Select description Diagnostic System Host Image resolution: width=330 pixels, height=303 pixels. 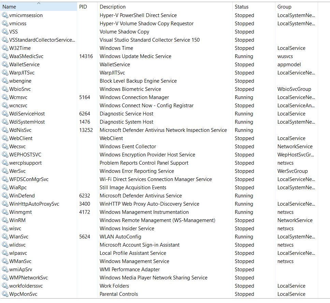127,122
